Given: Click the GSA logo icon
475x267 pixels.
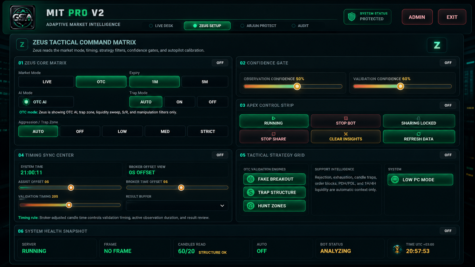Looking at the screenshot, I should tap(22, 17).
